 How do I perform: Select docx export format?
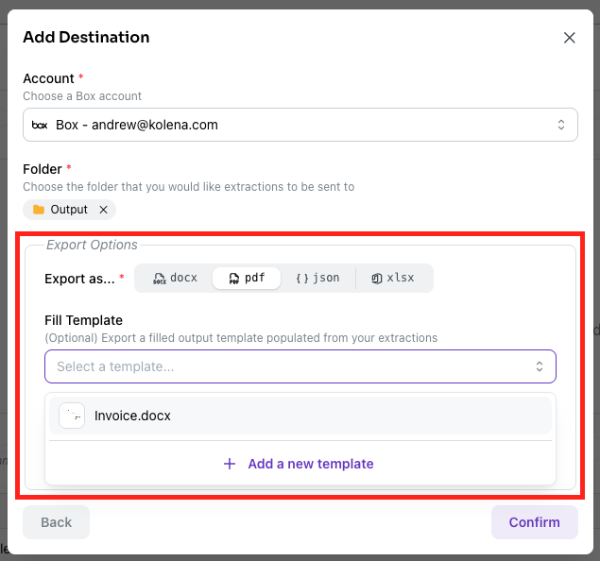click(x=175, y=278)
